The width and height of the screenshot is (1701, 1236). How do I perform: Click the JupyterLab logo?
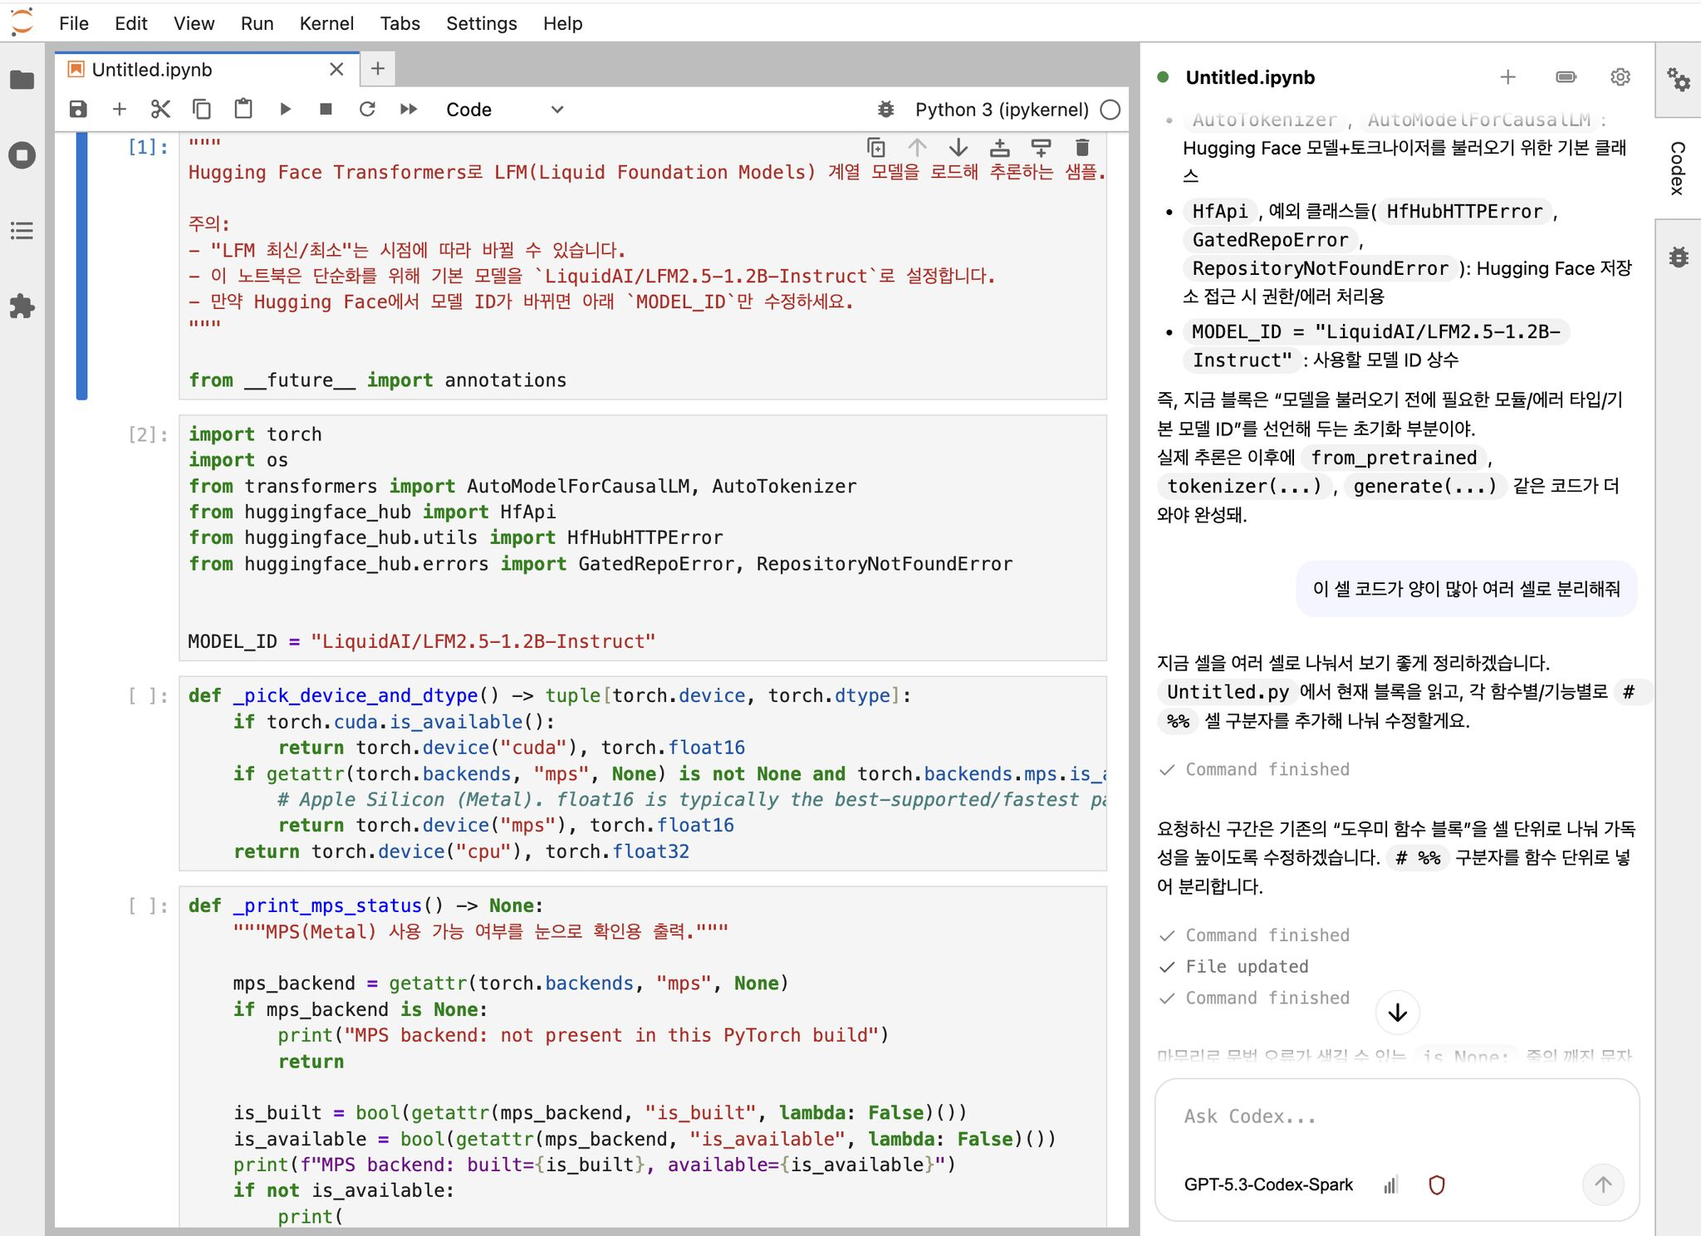pos(22,22)
